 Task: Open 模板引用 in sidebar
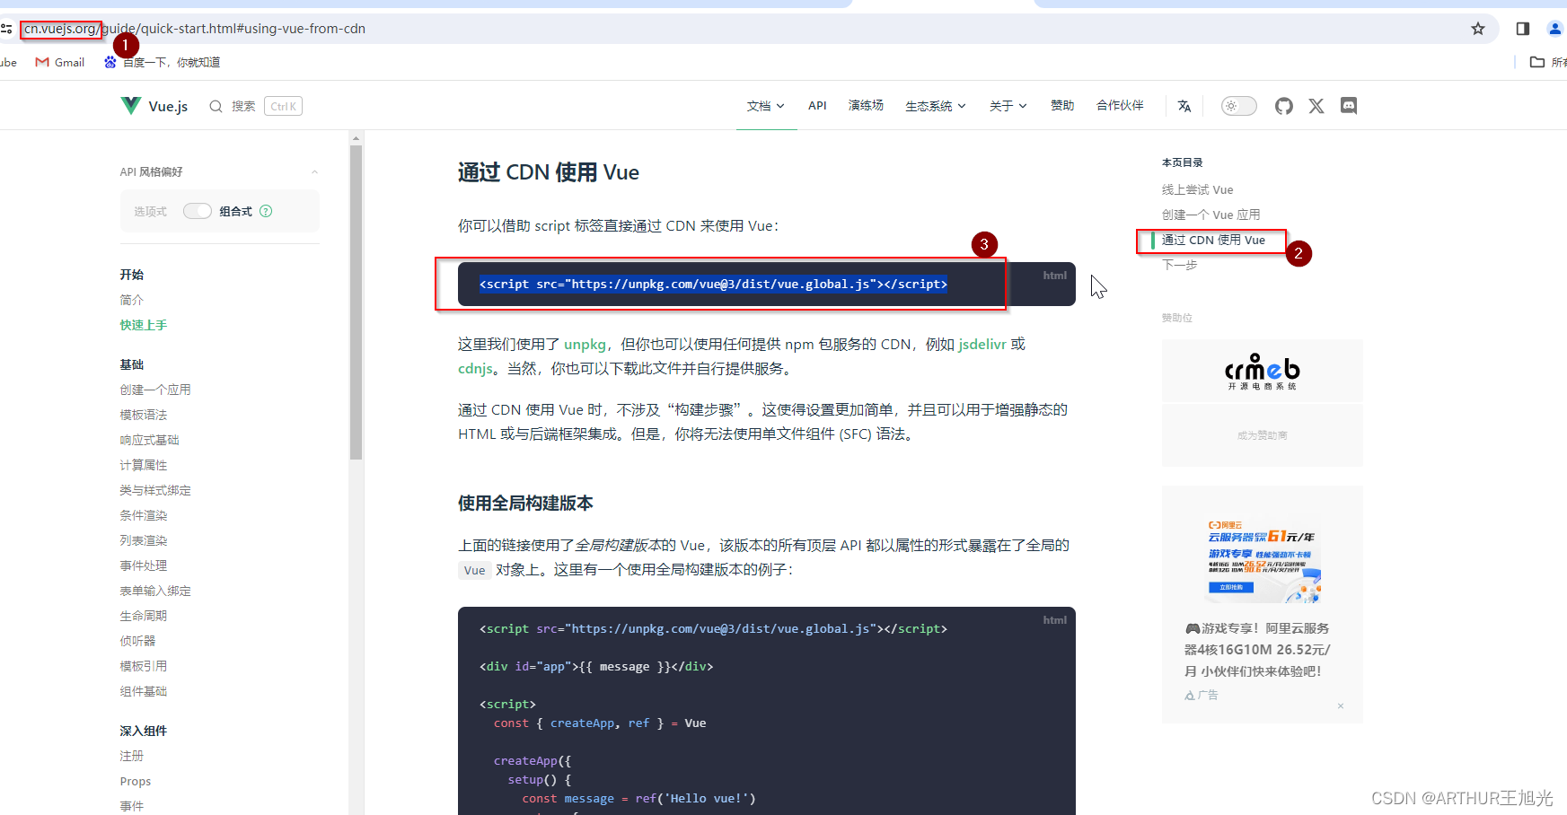coord(144,666)
